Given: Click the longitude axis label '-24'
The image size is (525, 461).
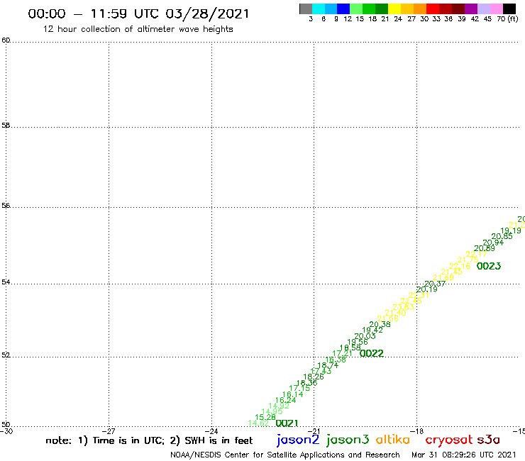Looking at the screenshot, I should click(x=211, y=431).
